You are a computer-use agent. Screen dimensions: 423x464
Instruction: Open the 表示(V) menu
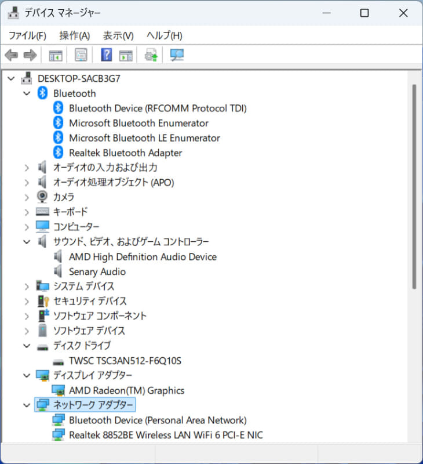coord(118,36)
